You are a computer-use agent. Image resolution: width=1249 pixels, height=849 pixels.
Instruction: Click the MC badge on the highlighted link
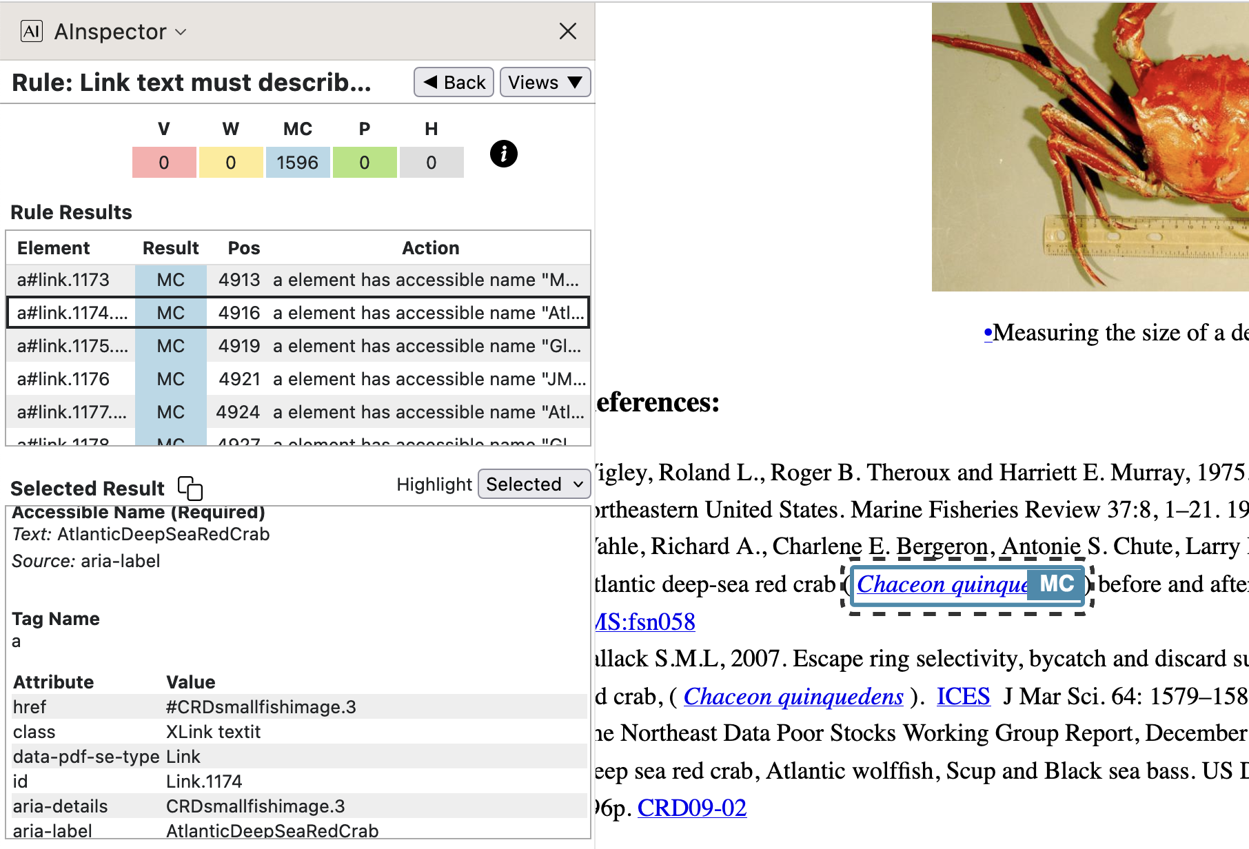(x=1056, y=584)
